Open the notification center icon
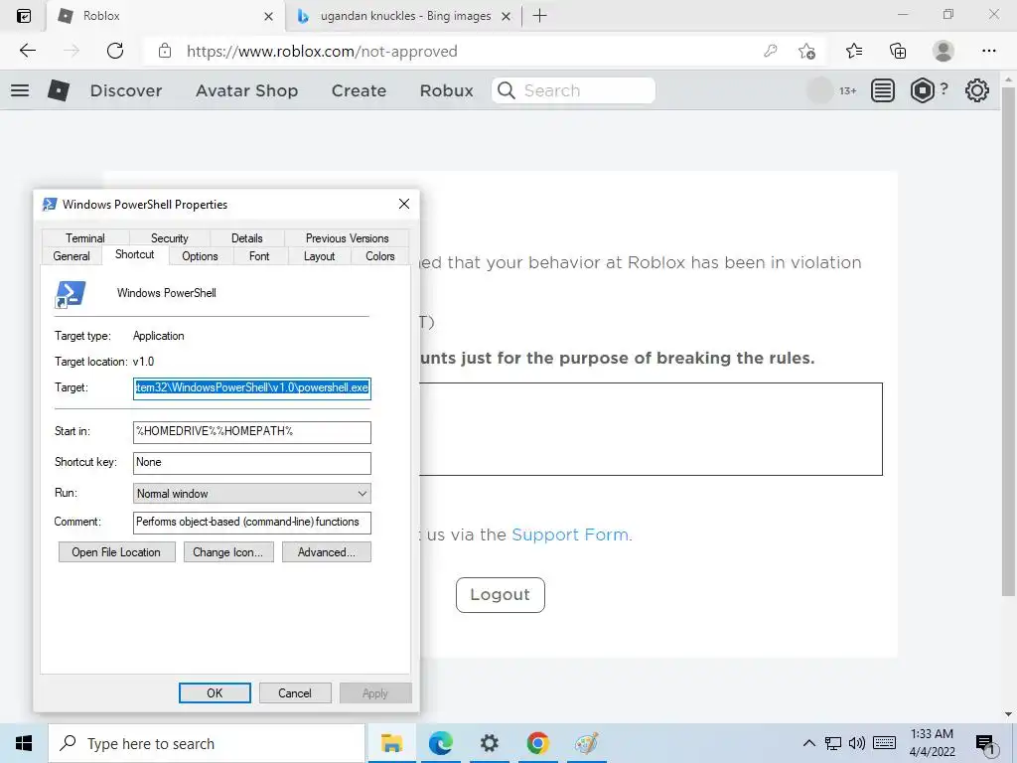 [985, 743]
